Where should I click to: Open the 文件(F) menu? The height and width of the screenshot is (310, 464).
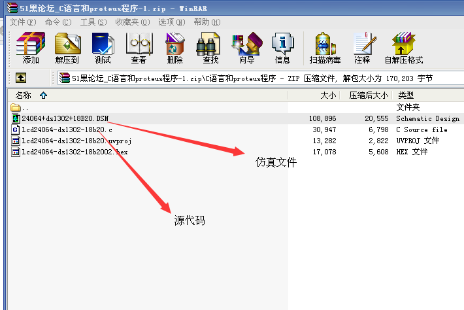pyautogui.click(x=23, y=22)
